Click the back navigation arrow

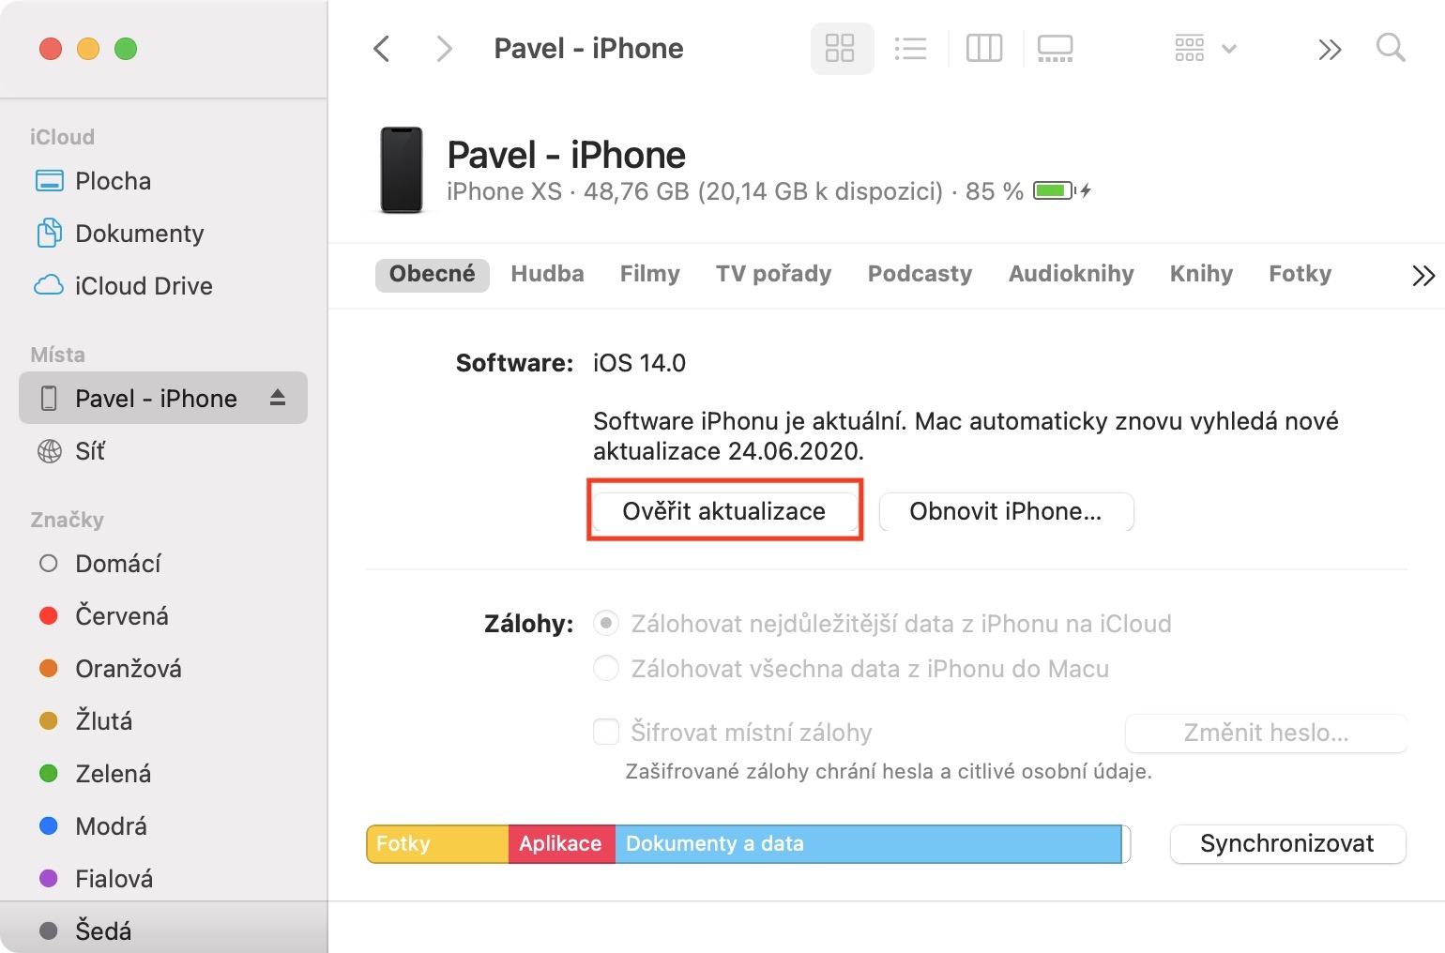[381, 49]
